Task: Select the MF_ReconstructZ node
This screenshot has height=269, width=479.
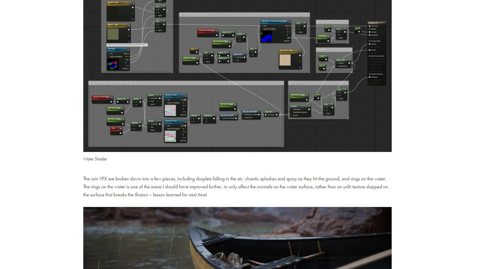Action: (x=229, y=117)
